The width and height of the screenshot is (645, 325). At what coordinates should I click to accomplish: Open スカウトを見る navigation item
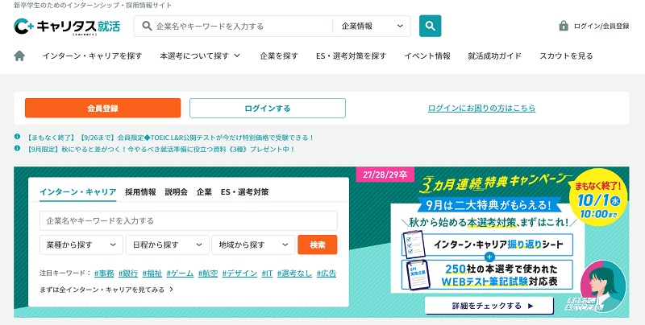click(567, 56)
